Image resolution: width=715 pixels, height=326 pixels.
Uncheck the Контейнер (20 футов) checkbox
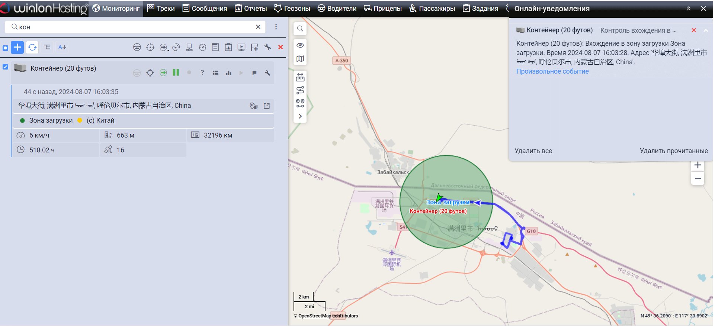click(x=6, y=67)
